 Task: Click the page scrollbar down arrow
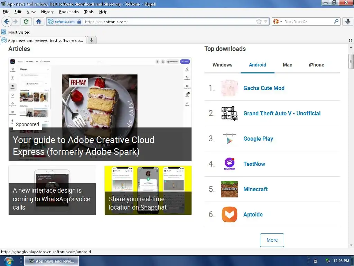pos(351,245)
